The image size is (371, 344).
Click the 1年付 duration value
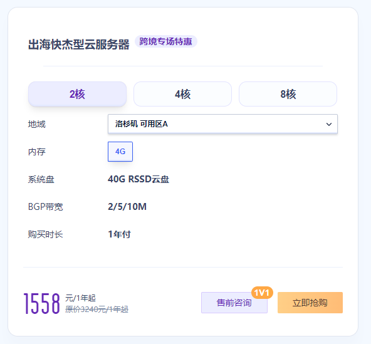(119, 234)
